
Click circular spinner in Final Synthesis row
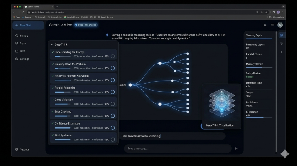pyautogui.click(x=113, y=140)
